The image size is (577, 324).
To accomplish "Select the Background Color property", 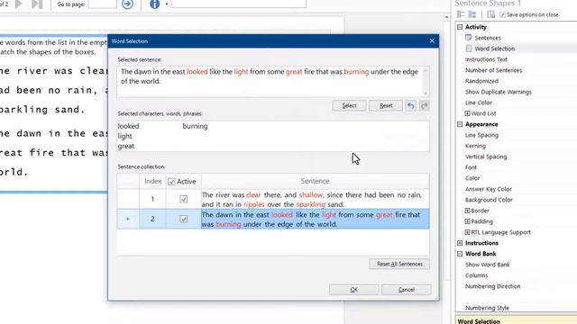I will coord(489,200).
